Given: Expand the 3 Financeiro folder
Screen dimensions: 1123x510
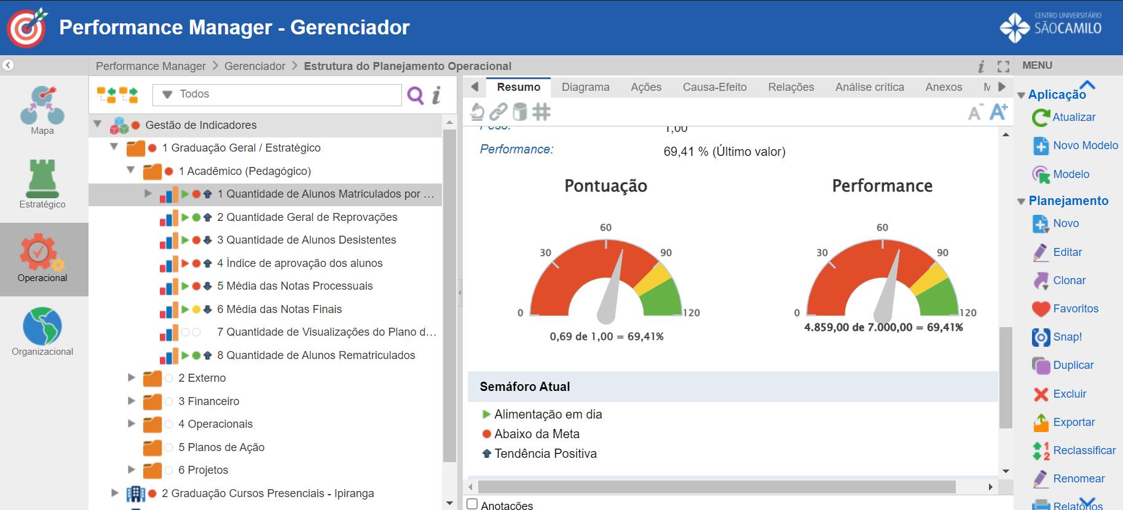Looking at the screenshot, I should [131, 401].
